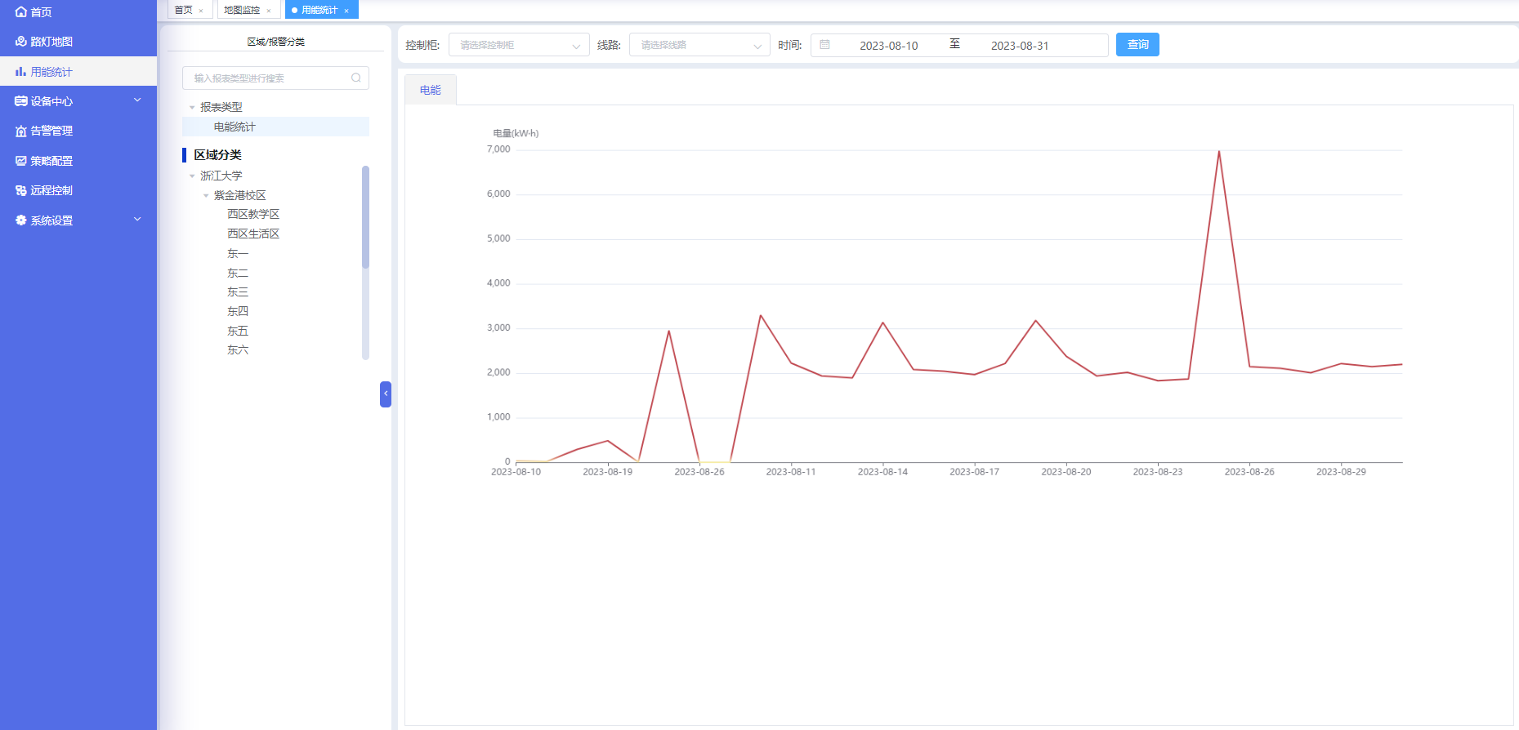The height and width of the screenshot is (730, 1519).
Task: Collapse the 紫金港校区 tree node
Action: coord(206,196)
